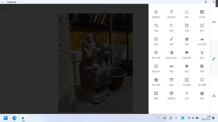This screenshot has width=218, height=122.
Task: Select the Rotate (旋转) tool
Action: [x=171, y=27]
